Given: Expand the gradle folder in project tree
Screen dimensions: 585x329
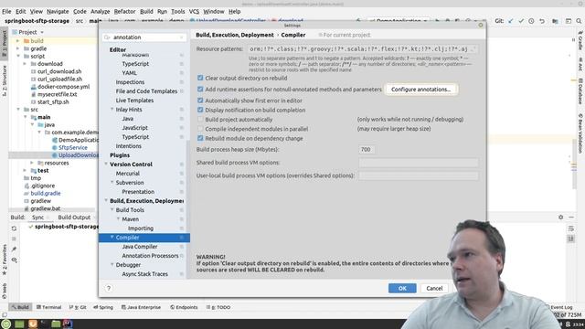Looking at the screenshot, I should point(18,48).
